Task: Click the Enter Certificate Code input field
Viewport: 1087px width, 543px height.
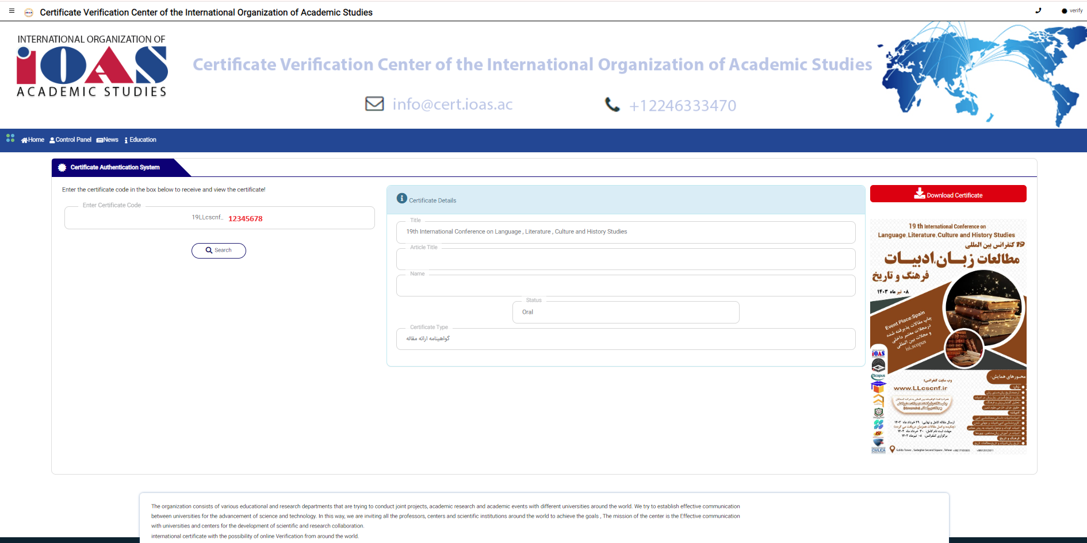Action: [x=220, y=218]
